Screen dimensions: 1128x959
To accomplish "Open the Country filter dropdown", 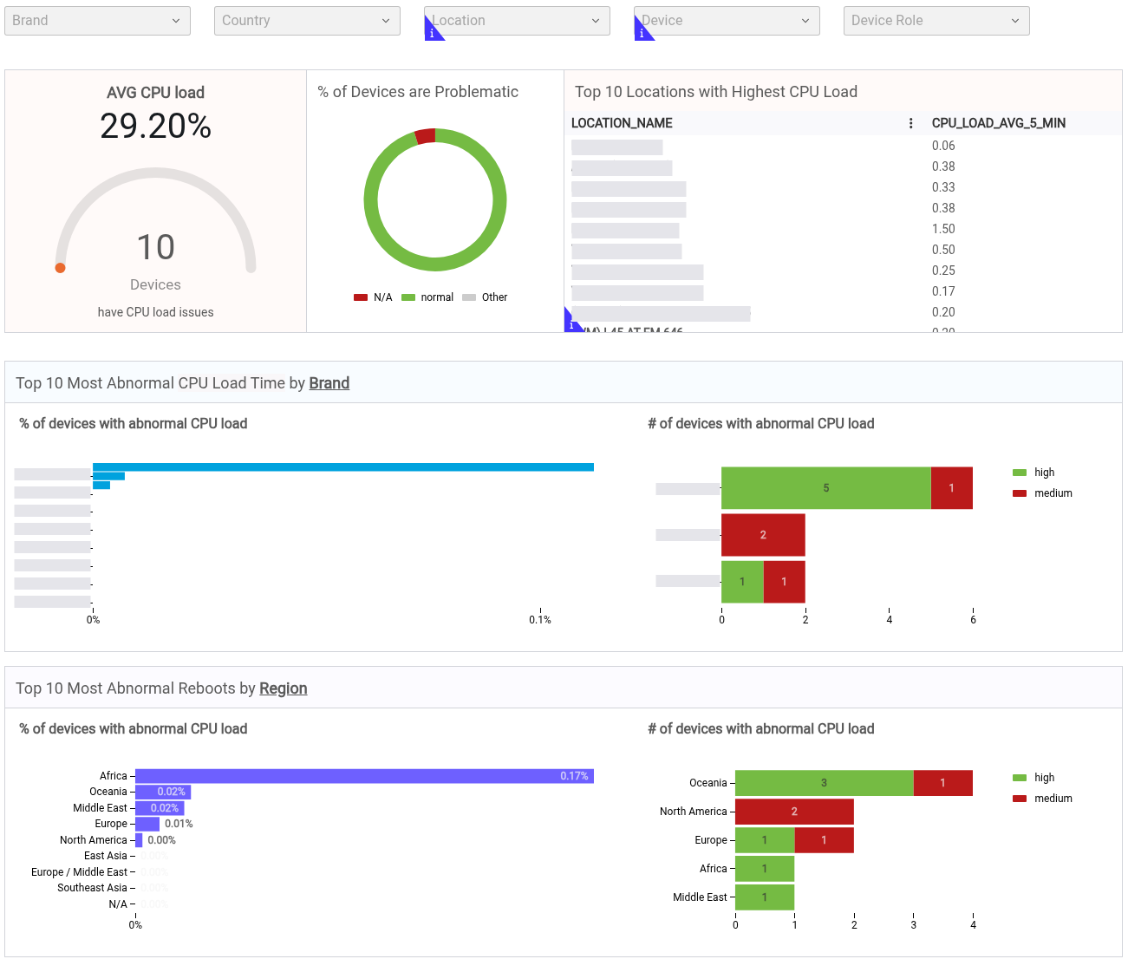I will (x=307, y=21).
